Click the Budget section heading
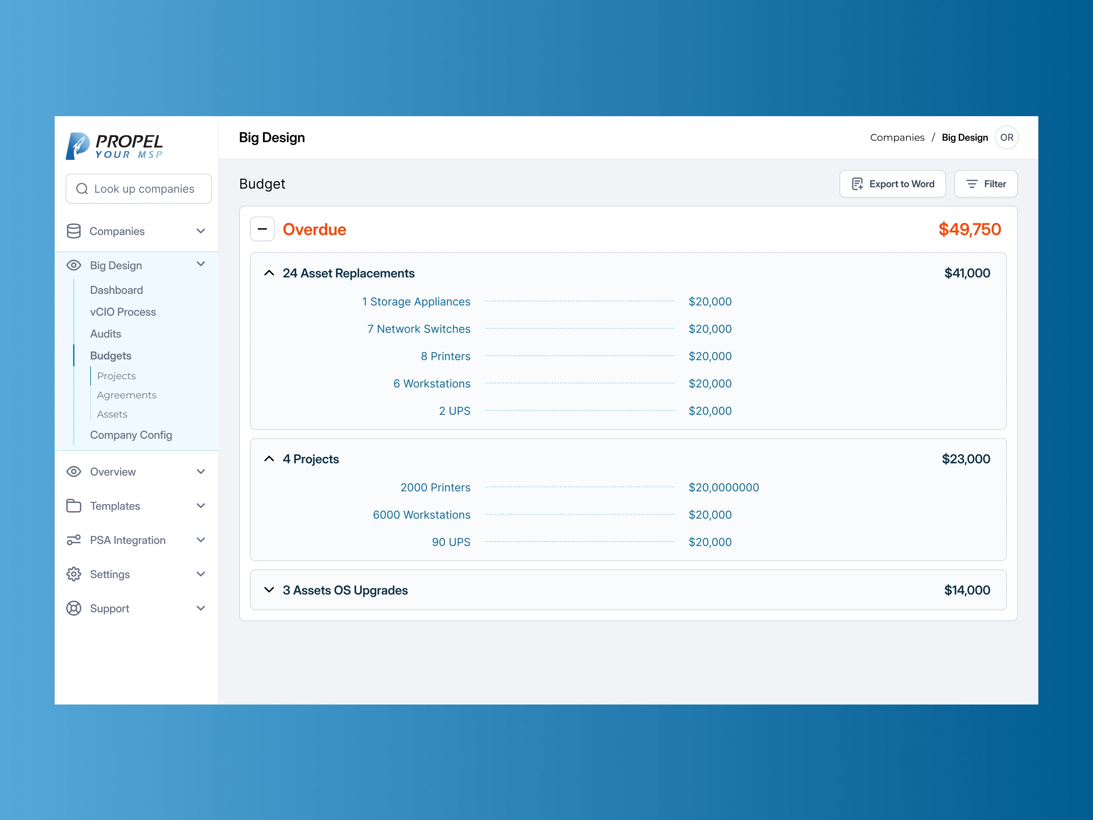The width and height of the screenshot is (1093, 820). pos(262,184)
